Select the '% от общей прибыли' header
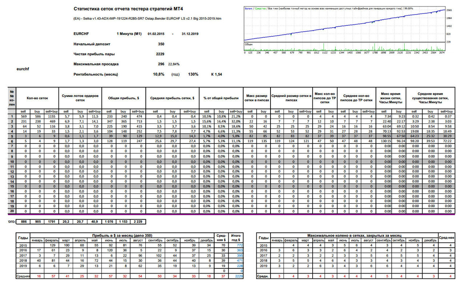 pos(221,98)
